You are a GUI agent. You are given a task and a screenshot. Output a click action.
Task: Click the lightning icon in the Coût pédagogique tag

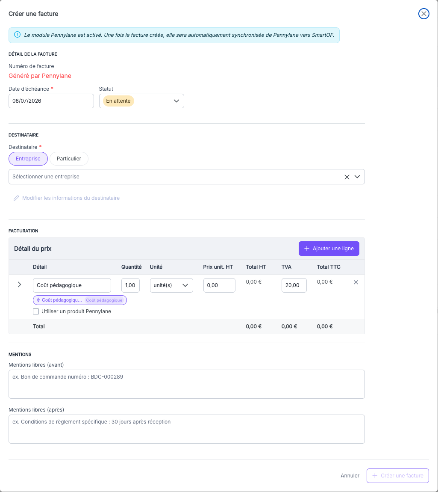click(x=38, y=300)
